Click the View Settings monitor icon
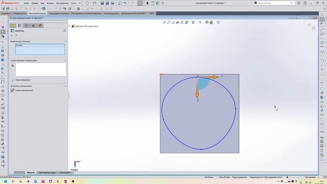Viewport: 327px width, 184px height. (218, 22)
